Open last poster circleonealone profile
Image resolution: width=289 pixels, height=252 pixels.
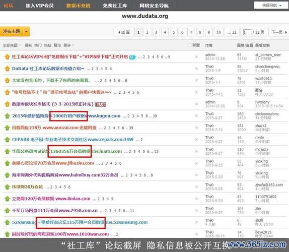[x=267, y=114]
